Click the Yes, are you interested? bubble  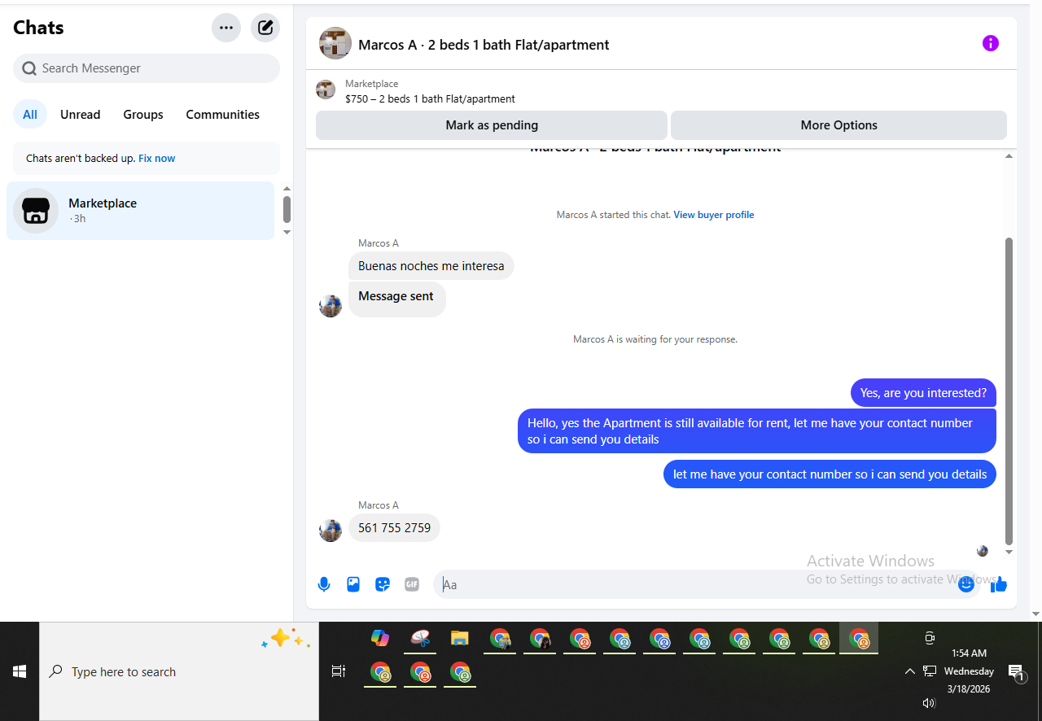tap(923, 392)
